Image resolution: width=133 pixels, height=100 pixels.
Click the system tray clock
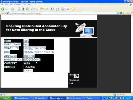128,98
